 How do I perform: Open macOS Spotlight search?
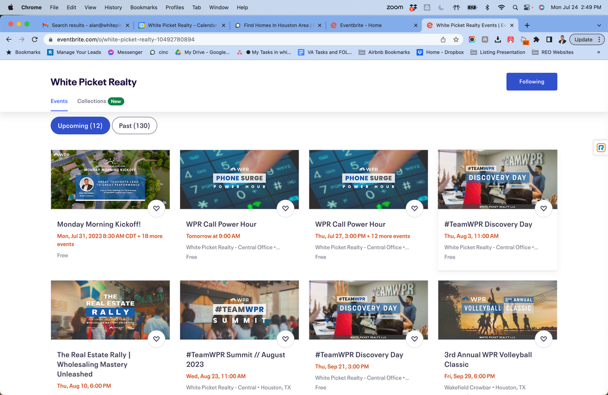point(515,8)
